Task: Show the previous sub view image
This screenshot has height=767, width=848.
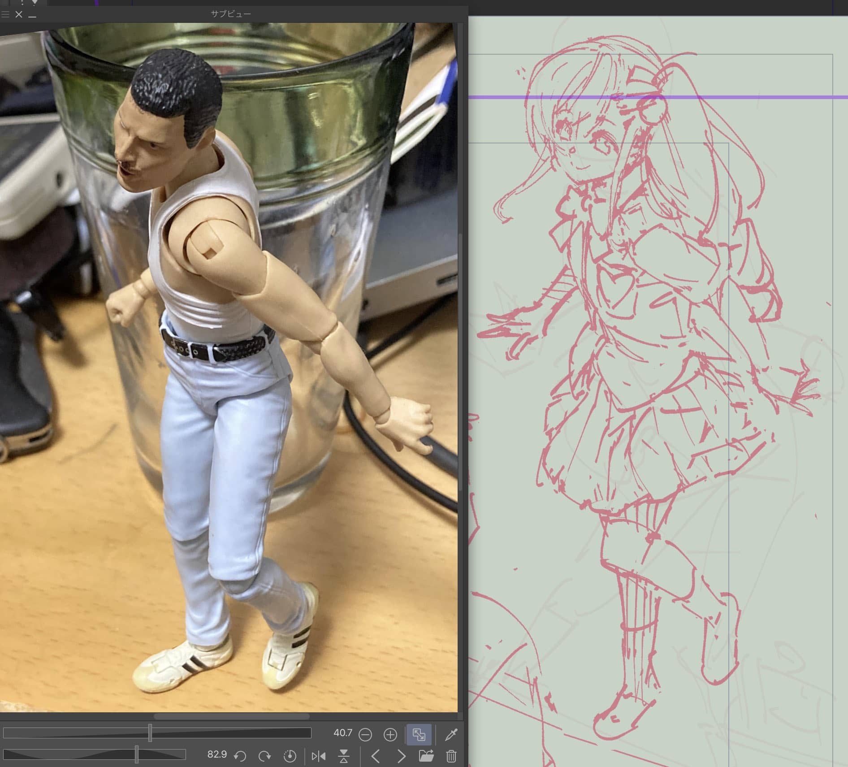Action: coord(376,756)
